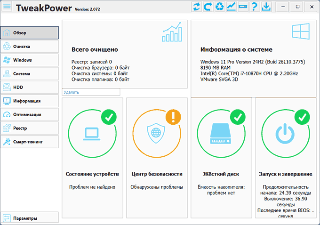This screenshot has height=225, width=320.
Task: Open the Информация section
Action: 30,101
